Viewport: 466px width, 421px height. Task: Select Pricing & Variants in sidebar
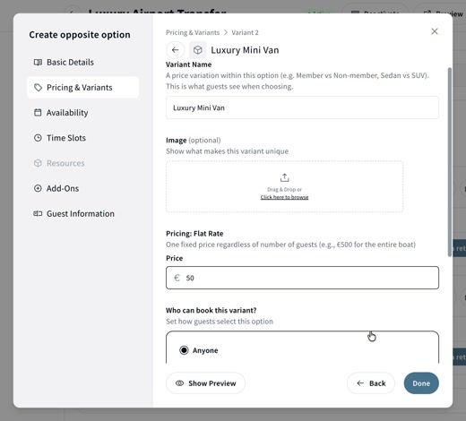click(x=83, y=88)
